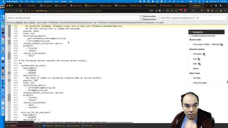Open the Code Coverage link
This screenshot has width=228, height=128.
click(200, 83)
